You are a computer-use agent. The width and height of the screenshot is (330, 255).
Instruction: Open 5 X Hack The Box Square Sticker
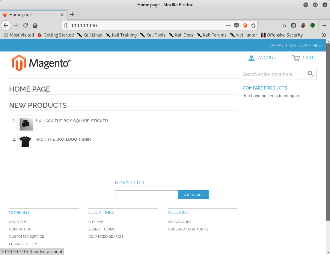72,121
